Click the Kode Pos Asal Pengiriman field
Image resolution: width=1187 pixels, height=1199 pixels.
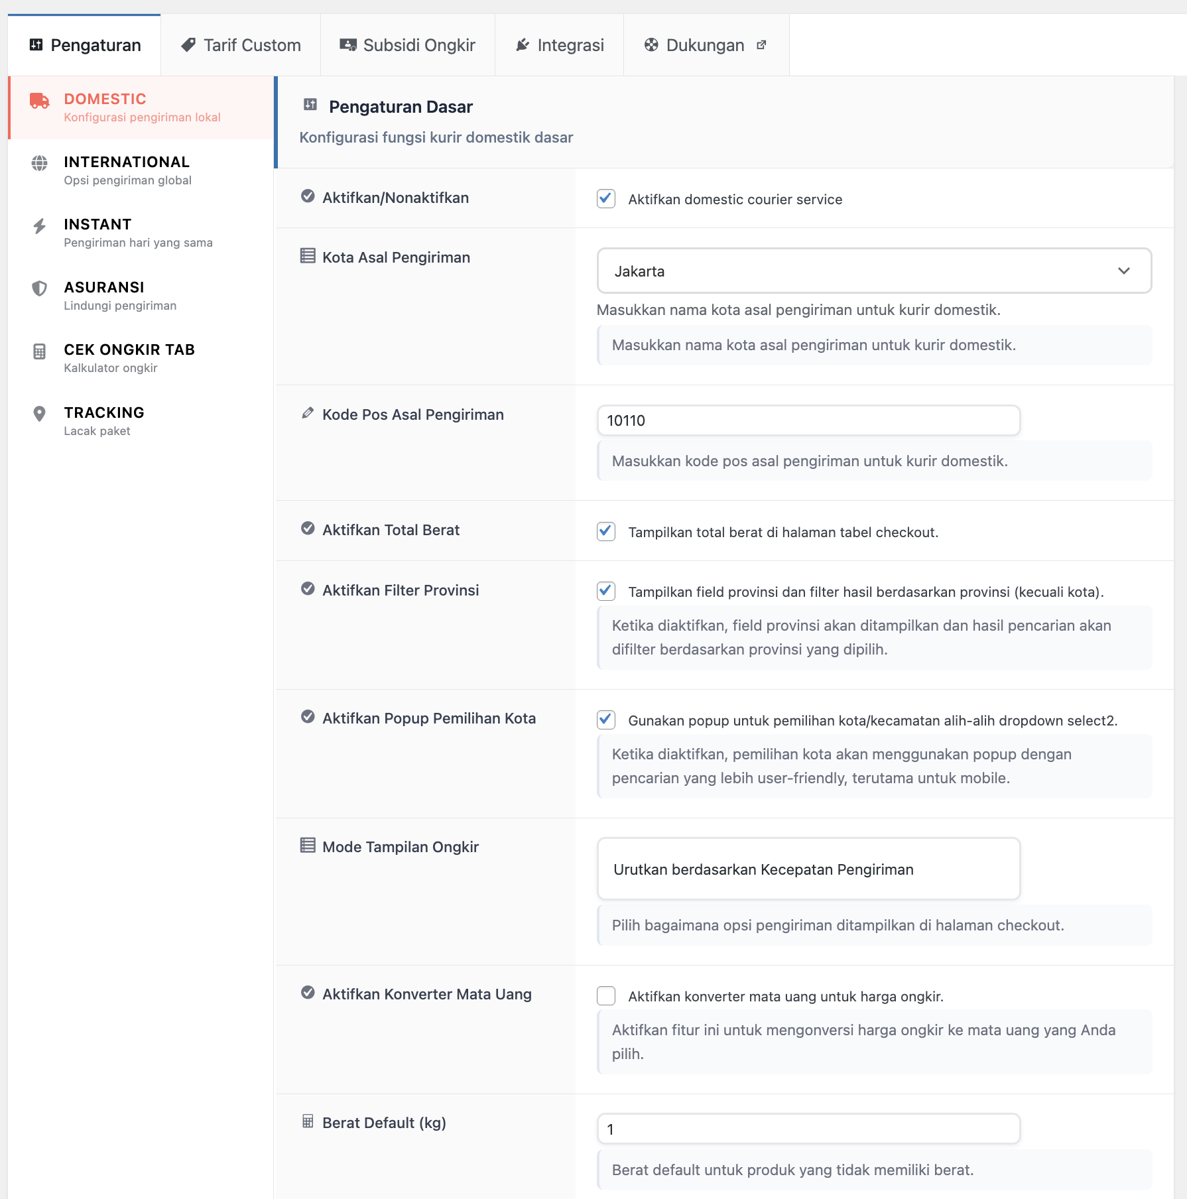[808, 420]
